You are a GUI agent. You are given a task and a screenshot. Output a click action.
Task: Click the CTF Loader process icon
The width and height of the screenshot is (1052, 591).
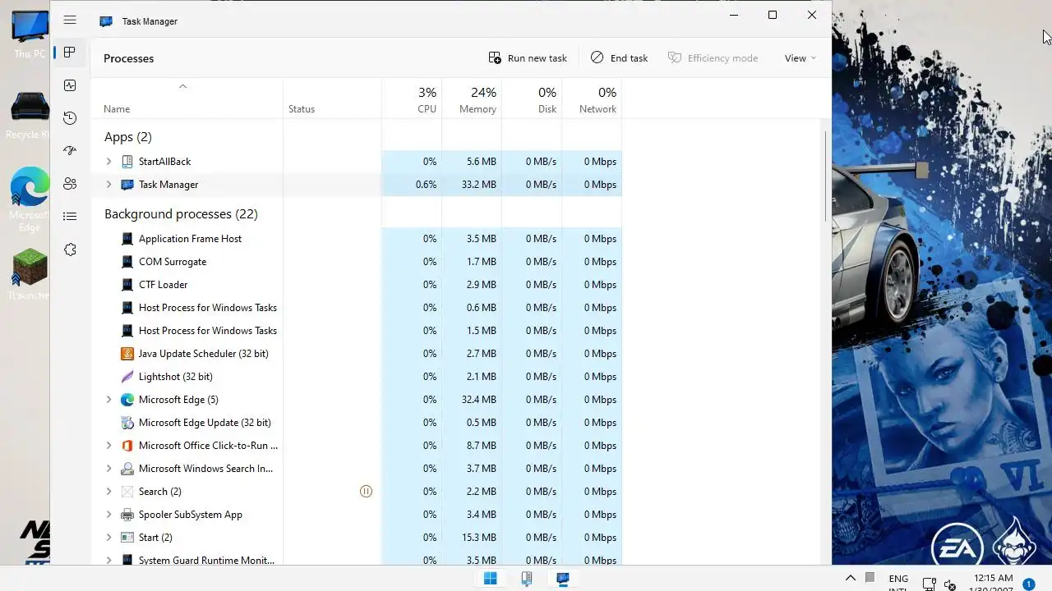[x=127, y=285]
